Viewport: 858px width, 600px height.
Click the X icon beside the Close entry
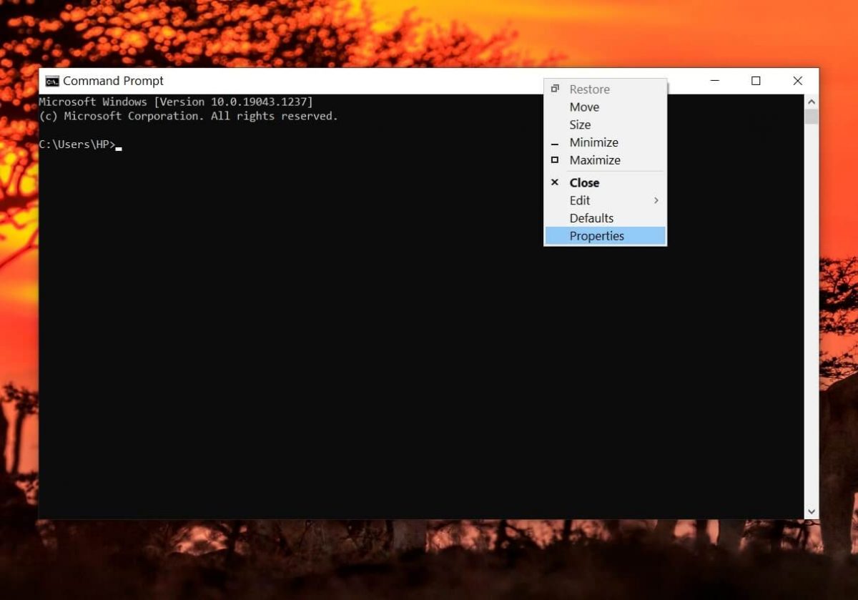pos(555,182)
